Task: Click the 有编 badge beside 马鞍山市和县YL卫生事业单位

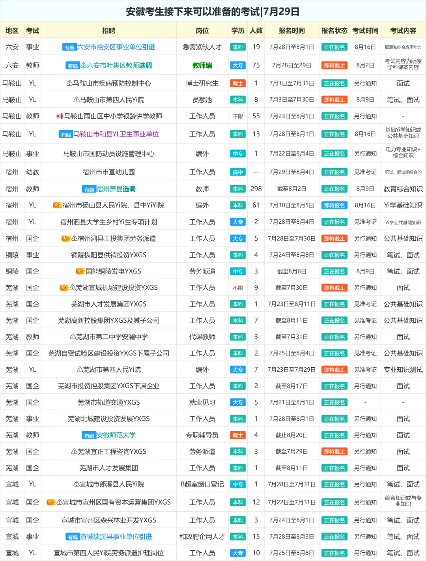Action: tap(65, 135)
